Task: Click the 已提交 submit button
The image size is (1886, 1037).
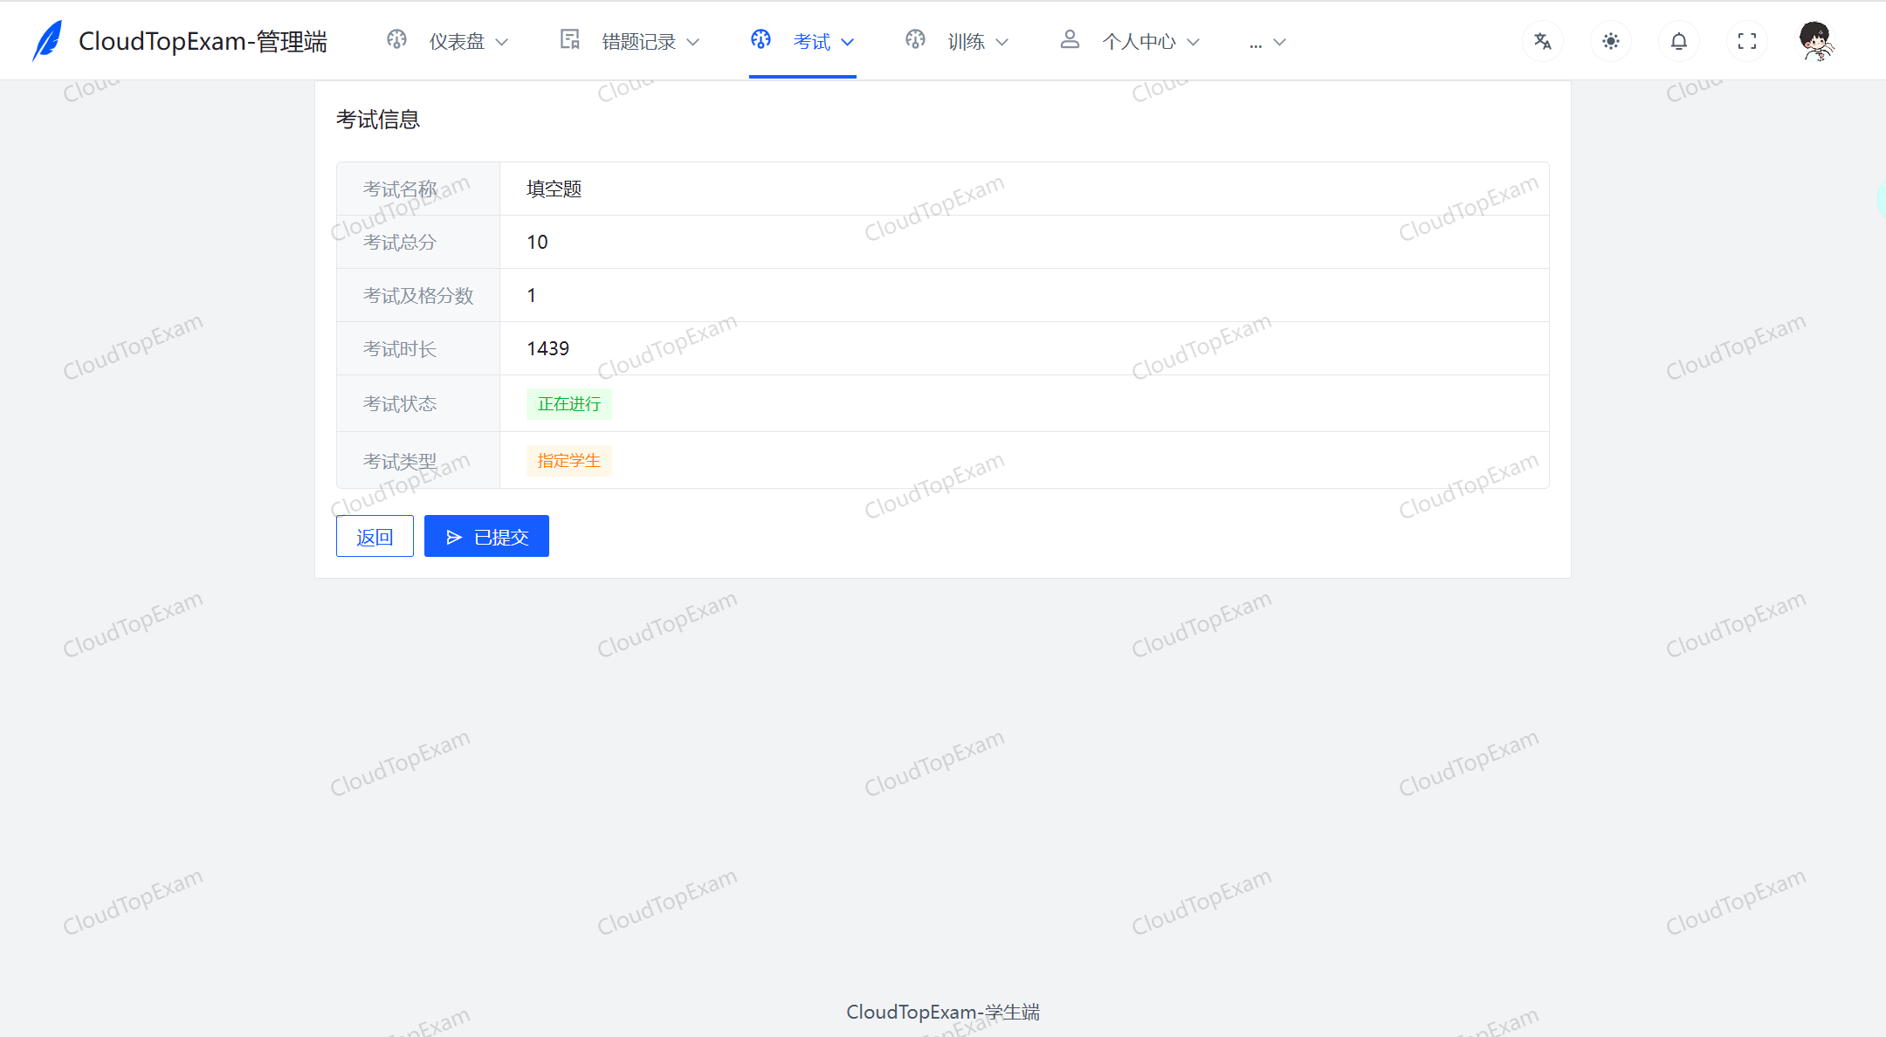Action: coord(486,535)
